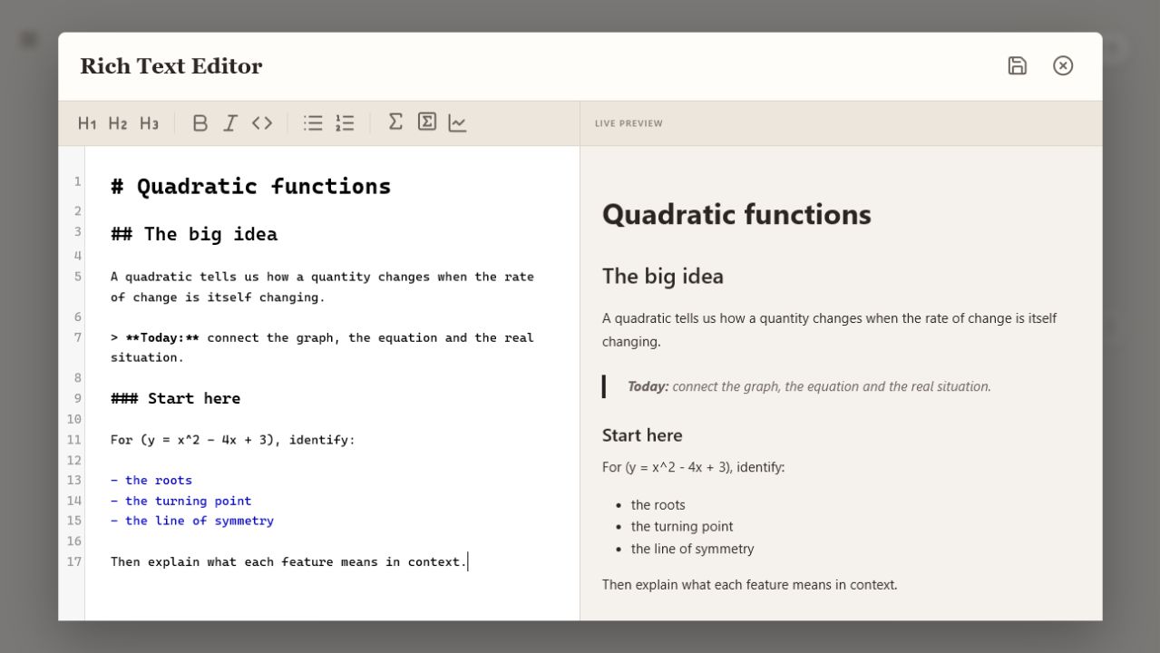
Task: Insert a graph with chart icon
Action: [457, 123]
